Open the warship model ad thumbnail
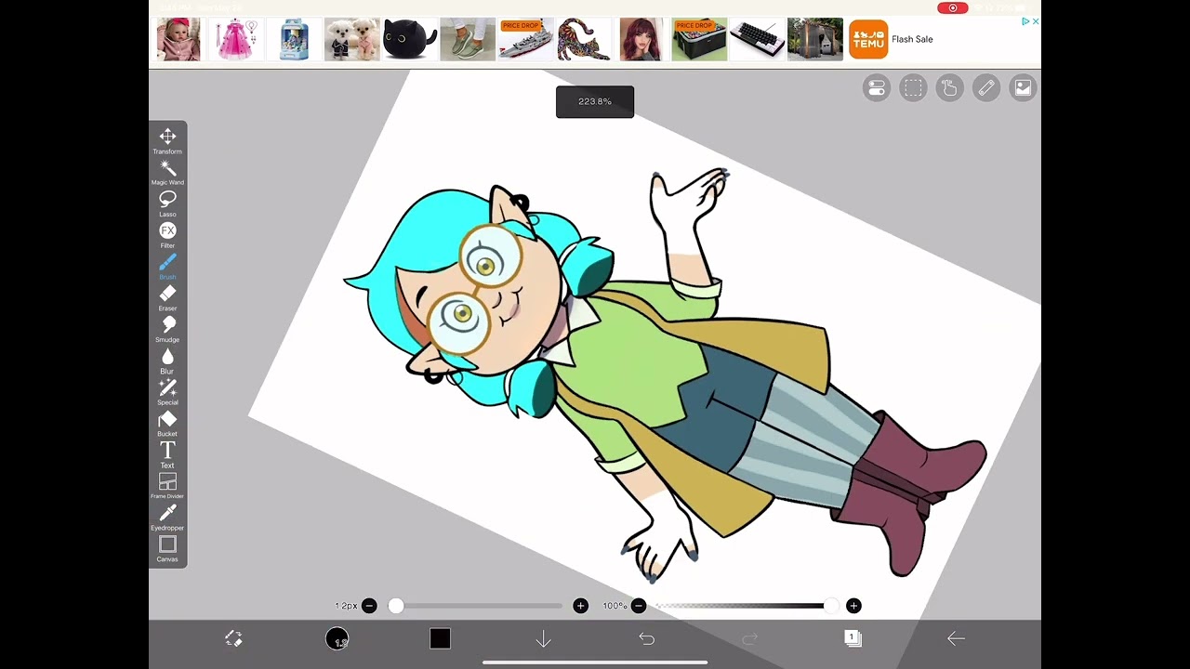 [526, 40]
